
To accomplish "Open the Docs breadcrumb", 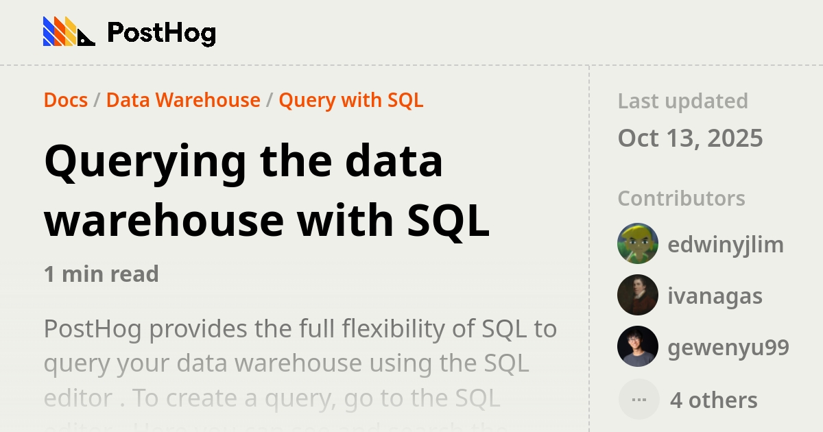I will click(x=65, y=100).
